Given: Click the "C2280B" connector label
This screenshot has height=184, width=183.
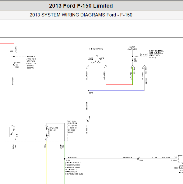Looking at the screenshot, I should [146, 71].
